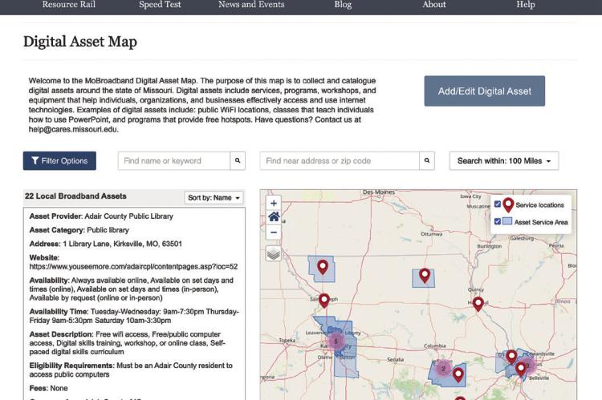602x400 pixels.
Task: Go to the Speed Test page
Action: coord(160,5)
